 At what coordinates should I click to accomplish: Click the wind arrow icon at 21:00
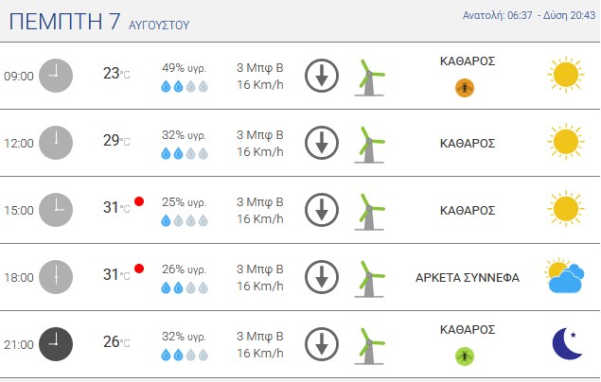pyautogui.click(x=322, y=344)
